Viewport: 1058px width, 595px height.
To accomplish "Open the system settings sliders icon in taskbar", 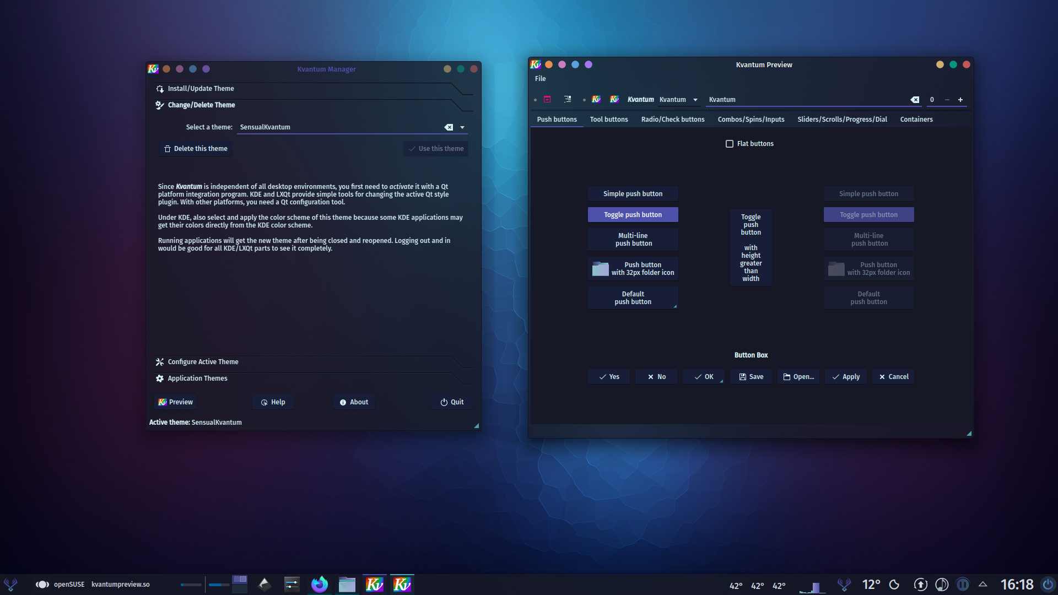I will [292, 585].
